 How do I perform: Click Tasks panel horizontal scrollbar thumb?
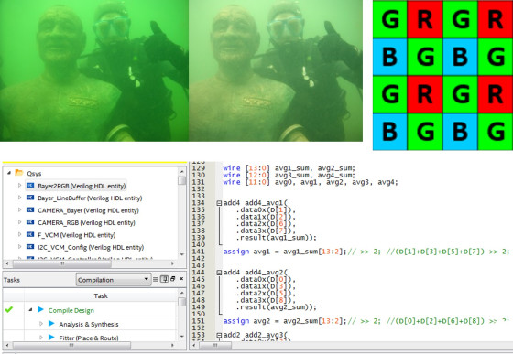[x=71, y=345]
